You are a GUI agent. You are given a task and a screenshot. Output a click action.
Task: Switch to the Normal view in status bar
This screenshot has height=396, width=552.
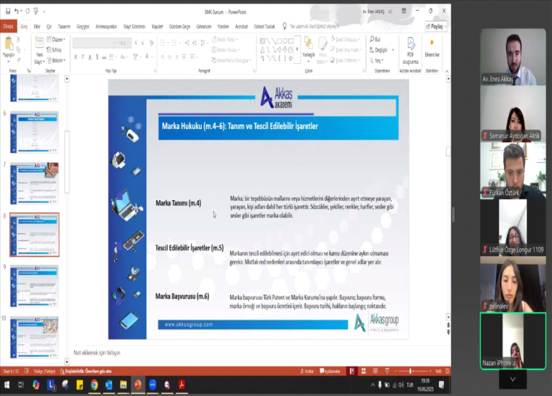click(x=352, y=371)
